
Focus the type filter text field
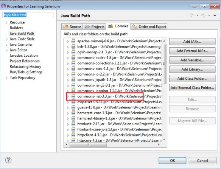[28, 15]
